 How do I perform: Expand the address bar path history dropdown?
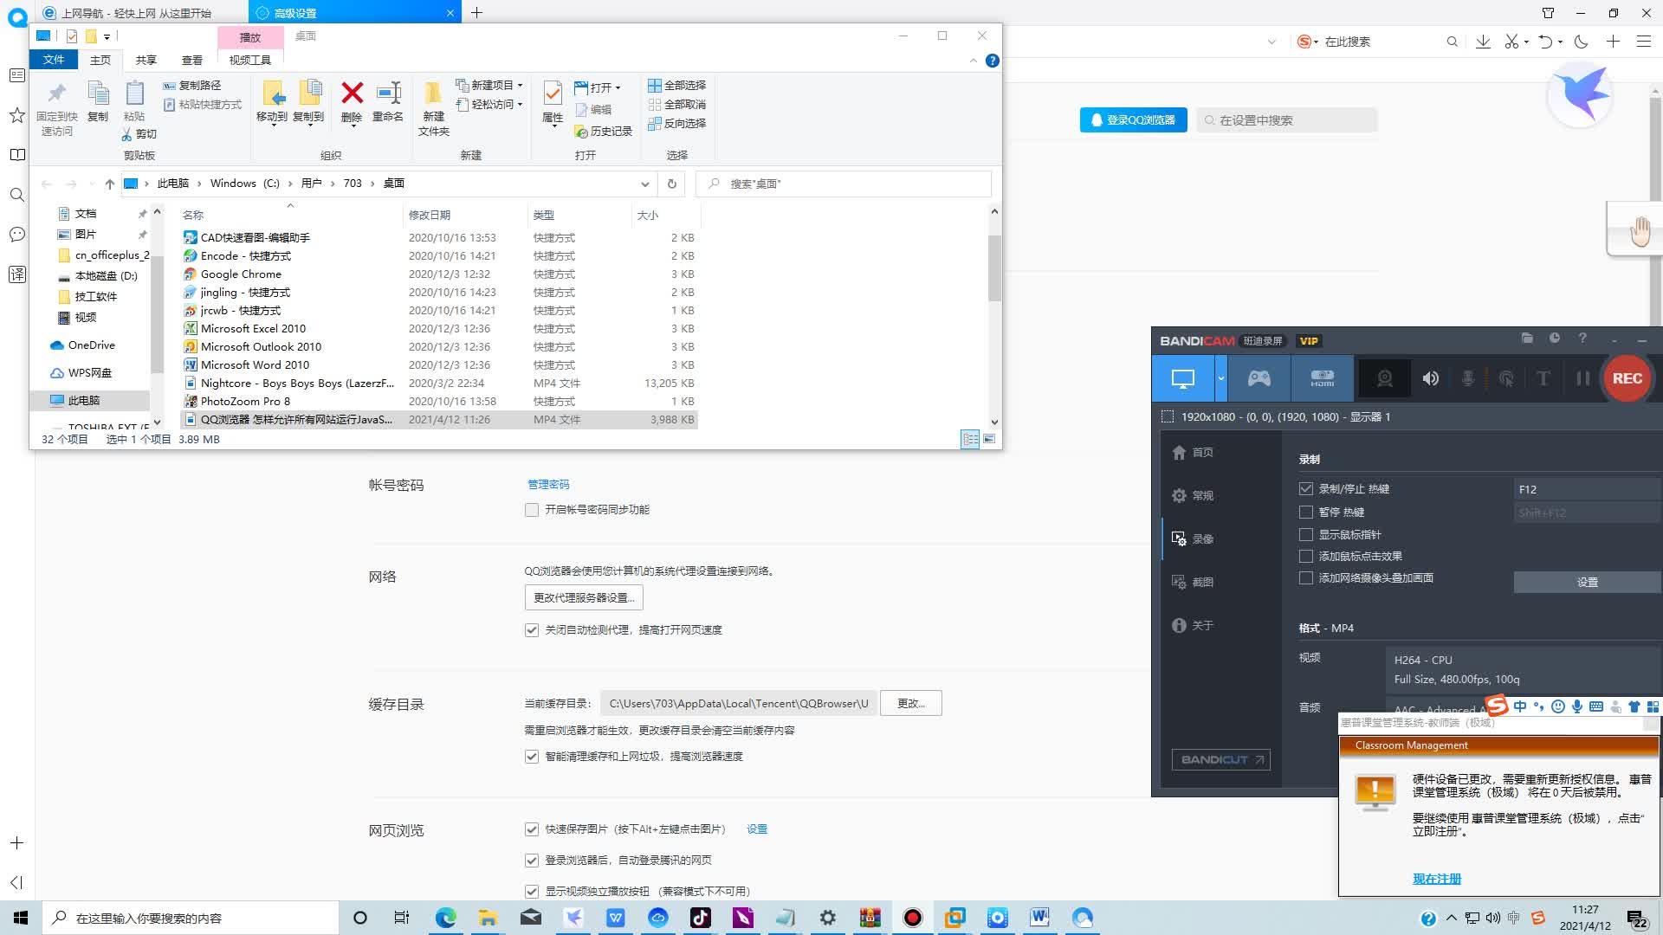tap(644, 184)
